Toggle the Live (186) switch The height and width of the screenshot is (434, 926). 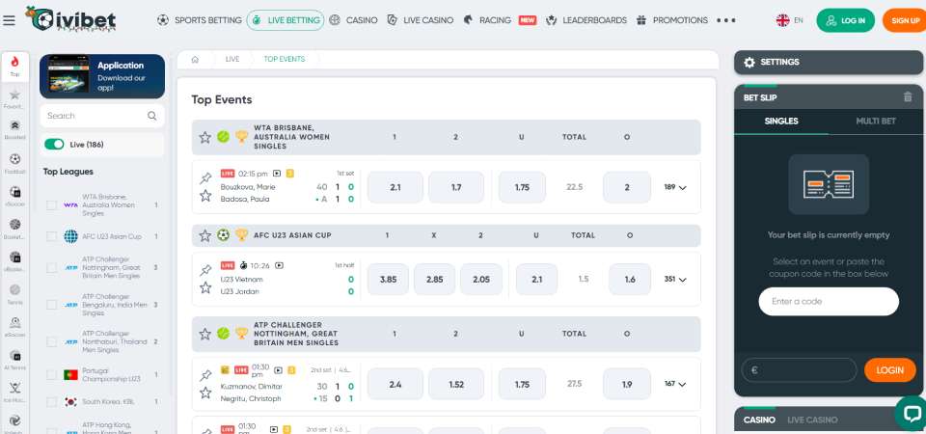point(54,145)
